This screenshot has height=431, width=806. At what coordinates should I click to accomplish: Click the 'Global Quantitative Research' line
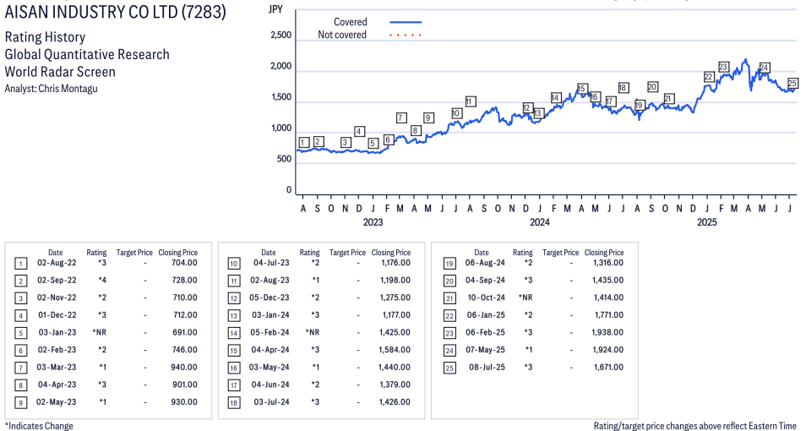pos(87,55)
